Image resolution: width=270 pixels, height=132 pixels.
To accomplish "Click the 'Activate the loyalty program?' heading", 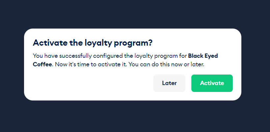I will coord(93,43).
